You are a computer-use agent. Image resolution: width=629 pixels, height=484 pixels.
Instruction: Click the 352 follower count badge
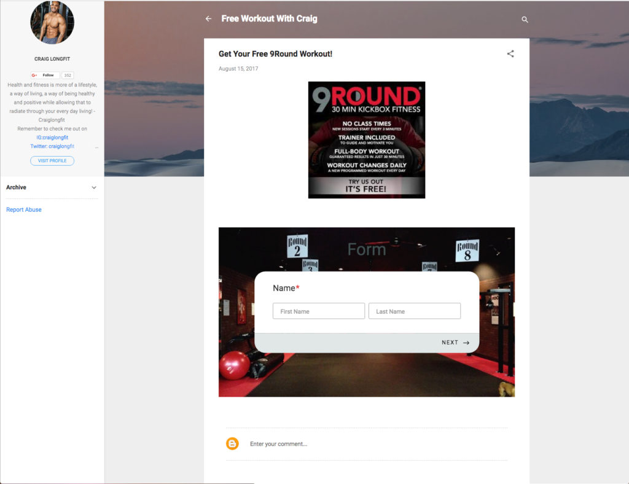(x=68, y=75)
